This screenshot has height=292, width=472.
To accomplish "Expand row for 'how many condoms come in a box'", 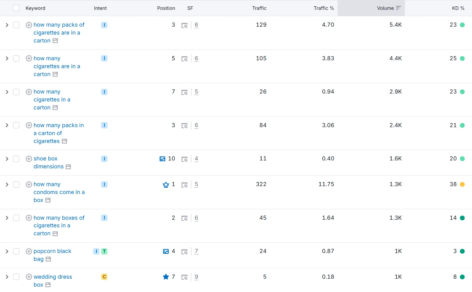I will 7,185.
